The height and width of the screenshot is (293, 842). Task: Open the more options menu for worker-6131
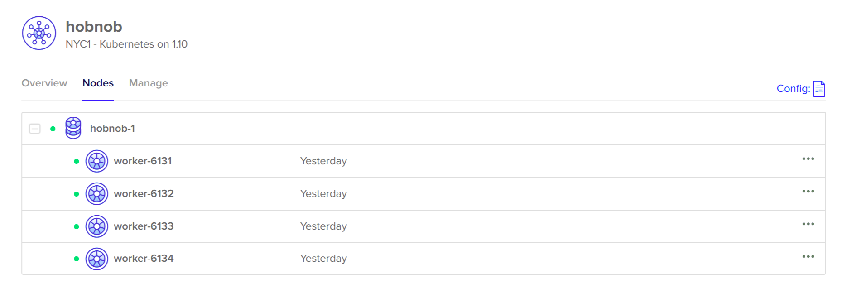(x=808, y=159)
